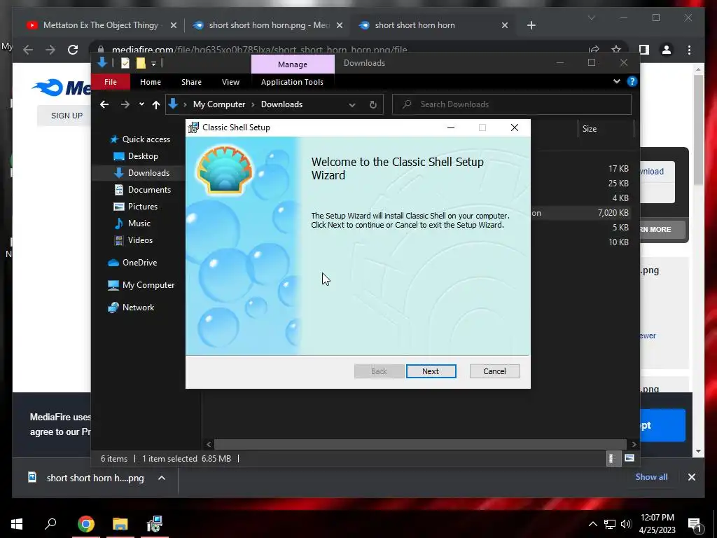Click SIGN UP on MediaFire page
717x538 pixels.
pos(67,116)
